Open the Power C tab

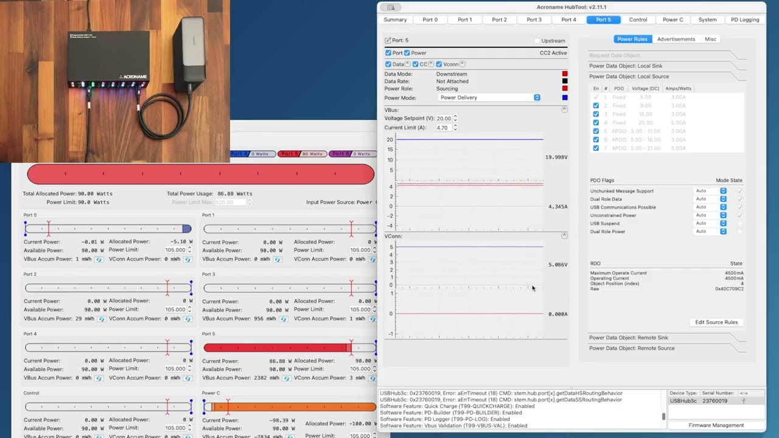pos(672,19)
